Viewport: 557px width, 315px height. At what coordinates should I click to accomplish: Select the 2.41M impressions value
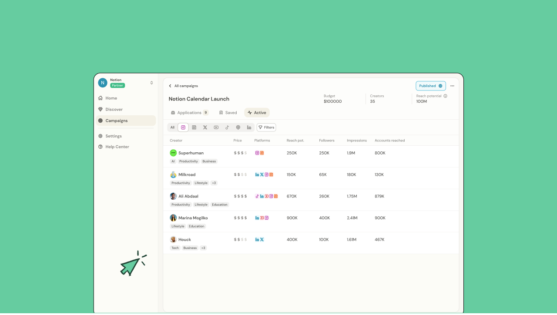[x=352, y=218]
